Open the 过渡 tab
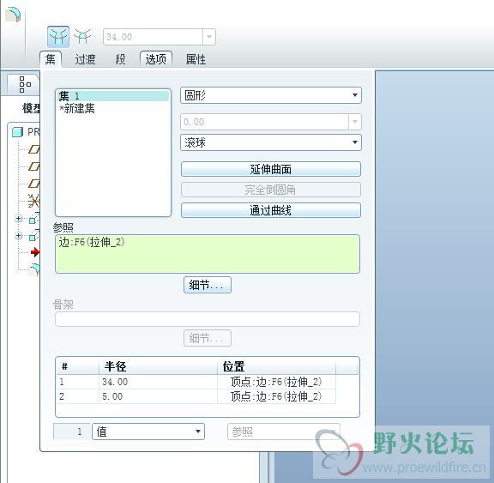Image resolution: width=494 pixels, height=483 pixels. point(85,59)
